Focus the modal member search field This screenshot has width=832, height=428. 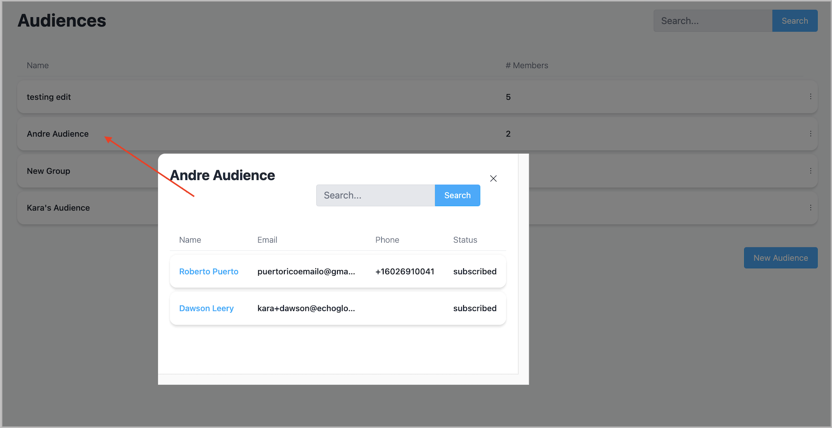tap(375, 195)
